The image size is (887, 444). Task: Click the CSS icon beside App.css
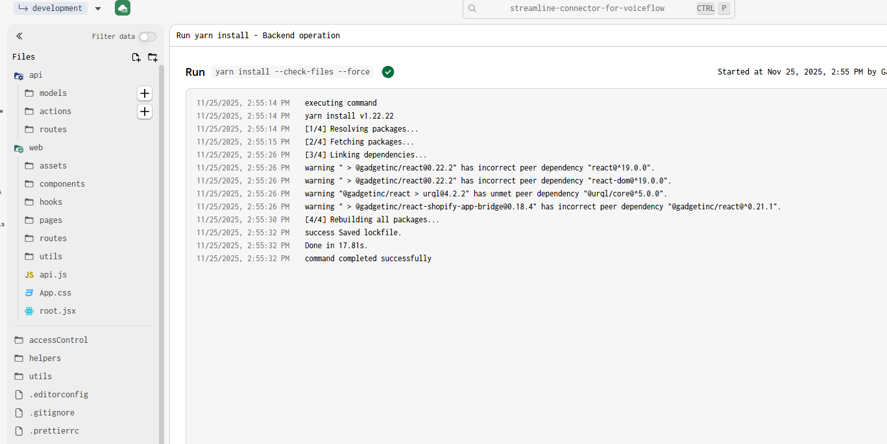coord(29,293)
